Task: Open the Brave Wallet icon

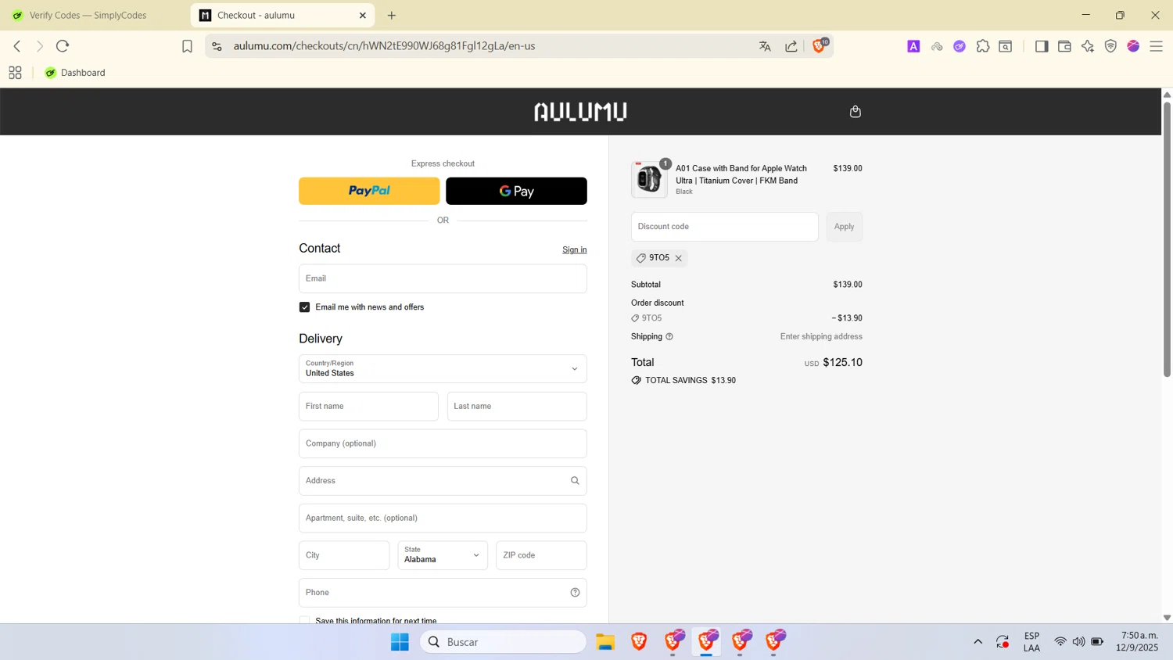Action: [x=1064, y=46]
